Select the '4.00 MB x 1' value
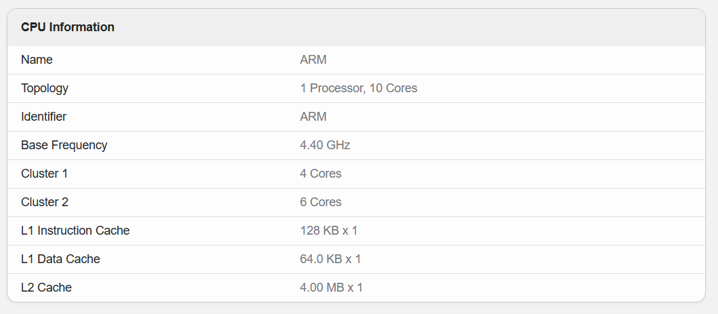The width and height of the screenshot is (718, 314). (x=332, y=288)
